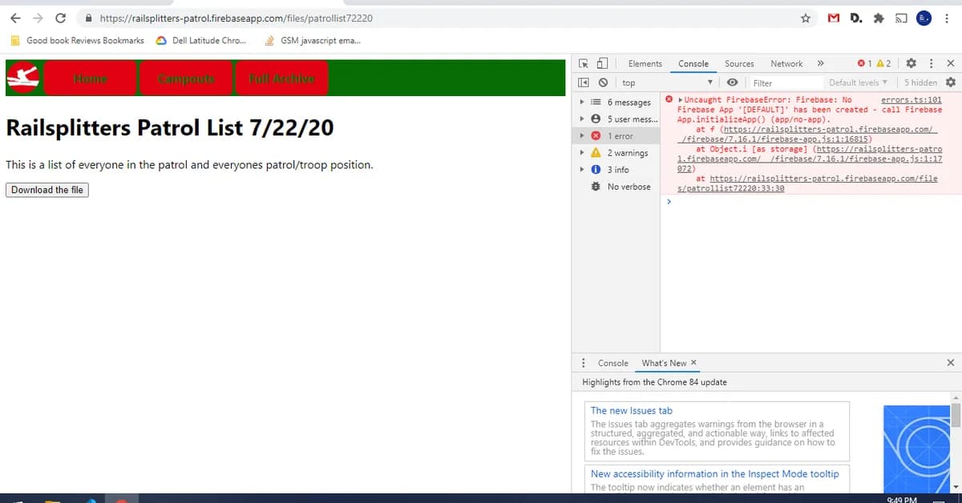Open the Default levels dropdown

[859, 82]
